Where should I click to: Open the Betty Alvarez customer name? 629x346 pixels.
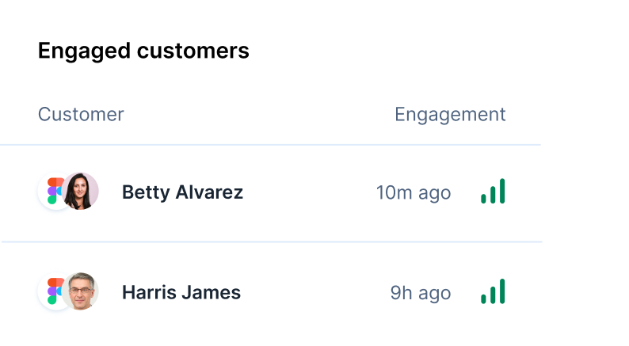[x=182, y=192]
